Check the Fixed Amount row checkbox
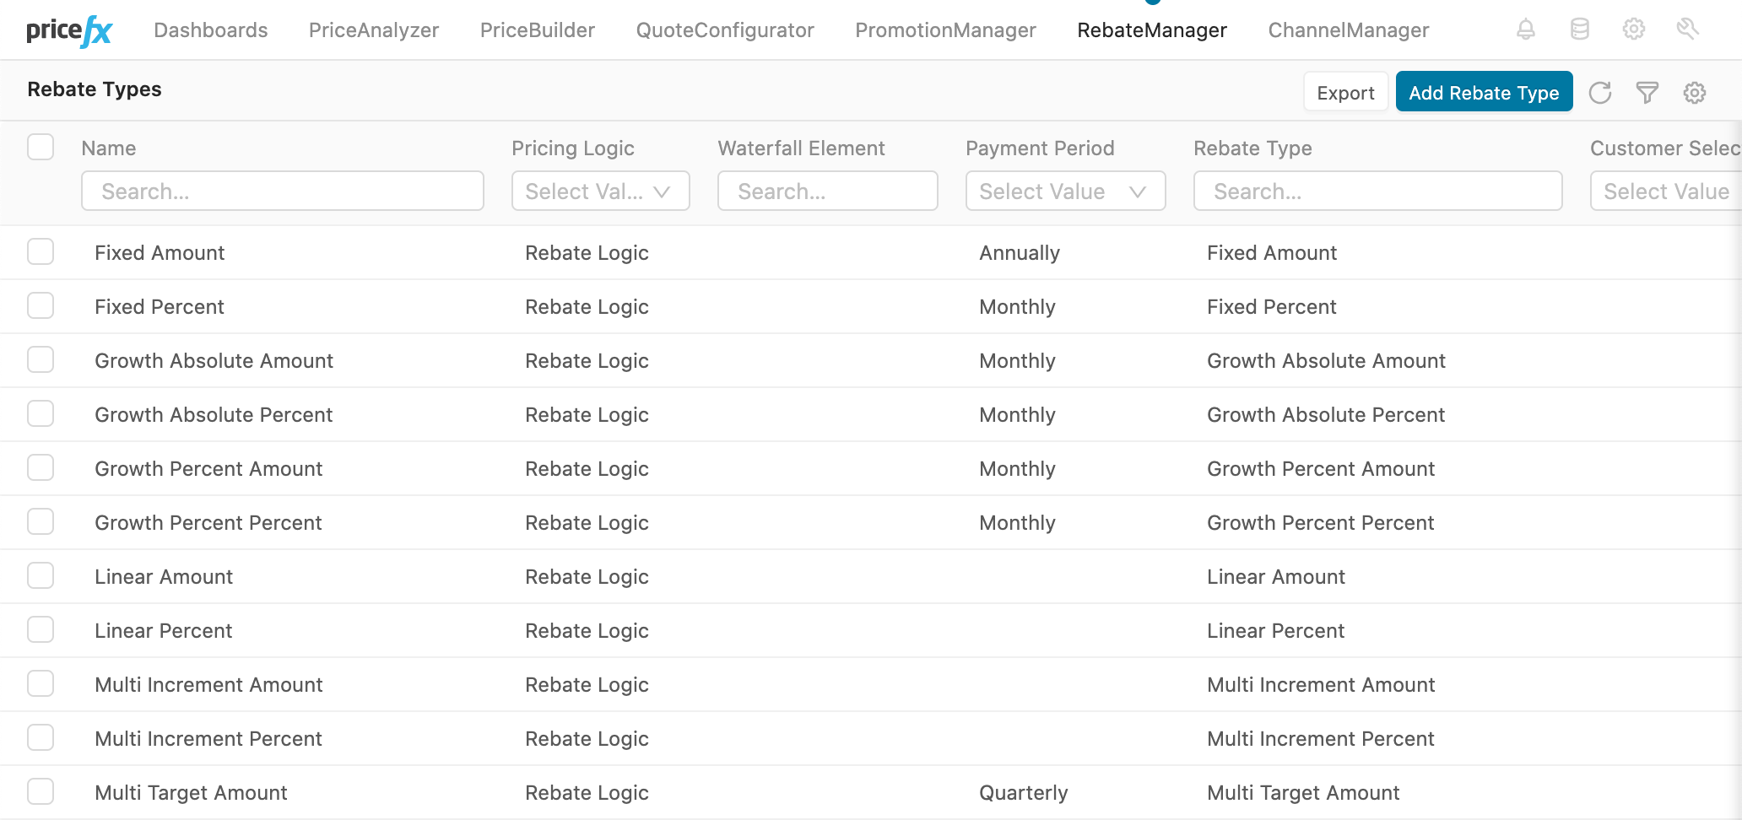1742x820 pixels. (x=40, y=251)
